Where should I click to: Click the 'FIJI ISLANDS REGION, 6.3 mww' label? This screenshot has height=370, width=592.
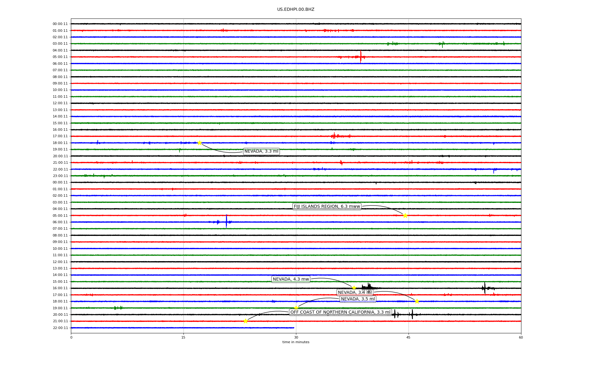pos(327,206)
